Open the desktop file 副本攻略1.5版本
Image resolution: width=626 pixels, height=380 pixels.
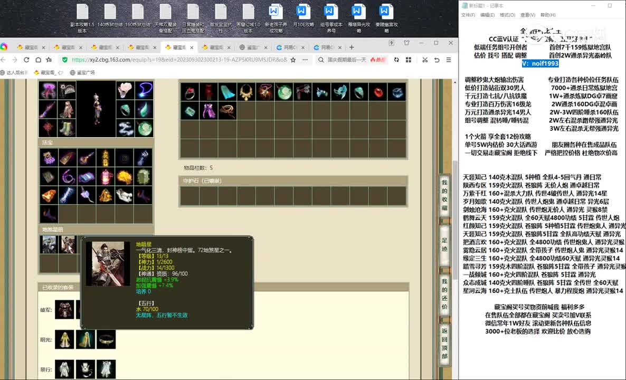pyautogui.click(x=82, y=18)
